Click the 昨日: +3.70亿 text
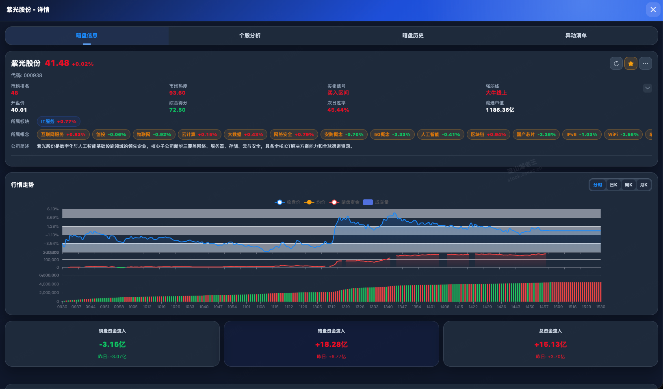The height and width of the screenshot is (389, 663). point(550,357)
